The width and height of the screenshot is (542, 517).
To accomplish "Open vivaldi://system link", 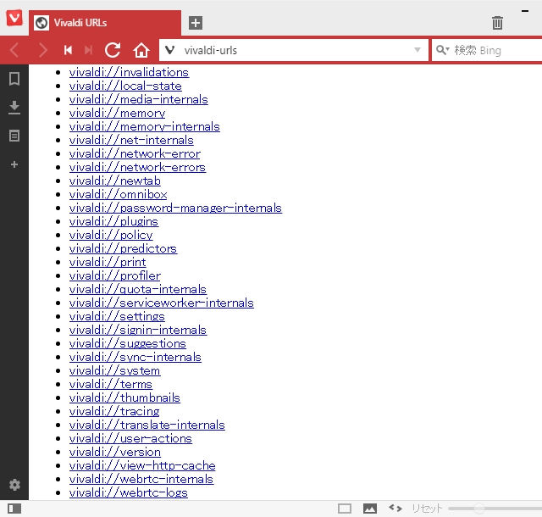I will click(x=115, y=370).
